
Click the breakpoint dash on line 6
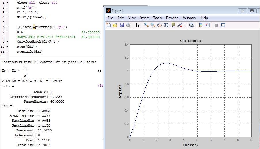point(7,27)
